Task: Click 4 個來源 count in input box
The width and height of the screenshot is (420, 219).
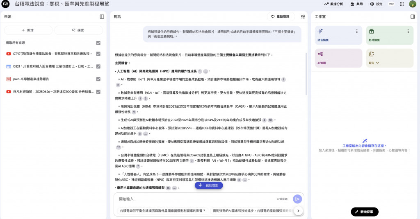Action: click(282, 199)
